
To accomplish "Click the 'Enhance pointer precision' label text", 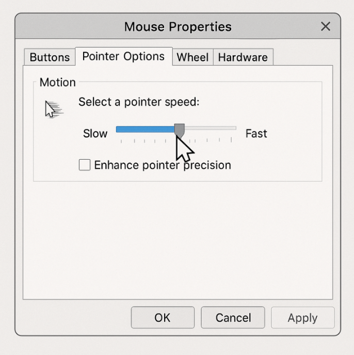I will (x=163, y=165).
